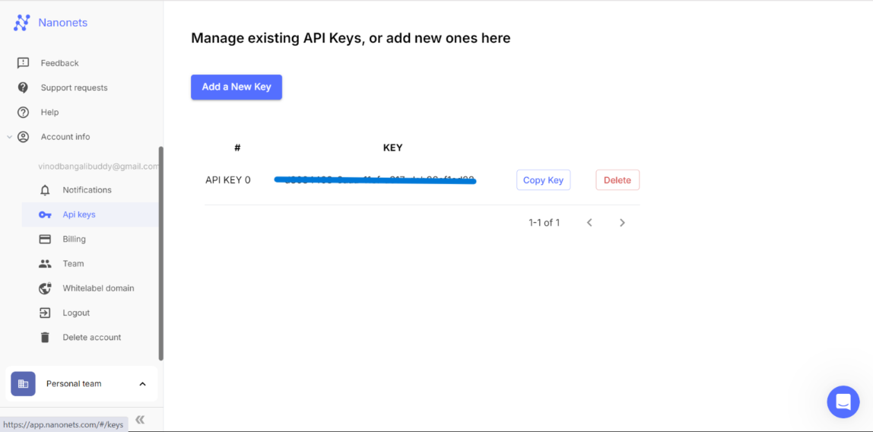
Task: Open the chat support bubble
Action: (x=843, y=402)
